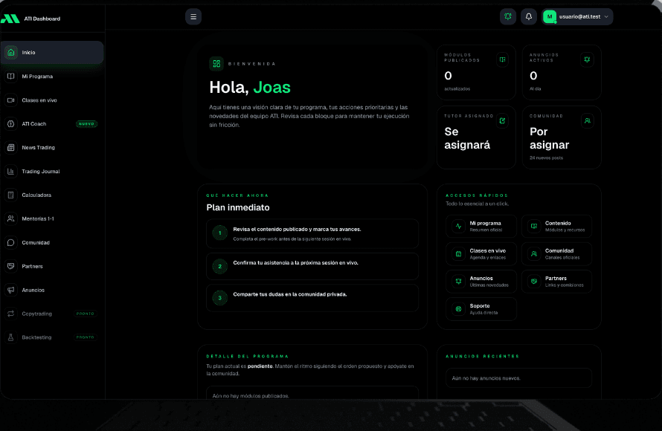This screenshot has width=662, height=431.
Task: Click the Hola, Joas greeting heading
Action: point(250,87)
